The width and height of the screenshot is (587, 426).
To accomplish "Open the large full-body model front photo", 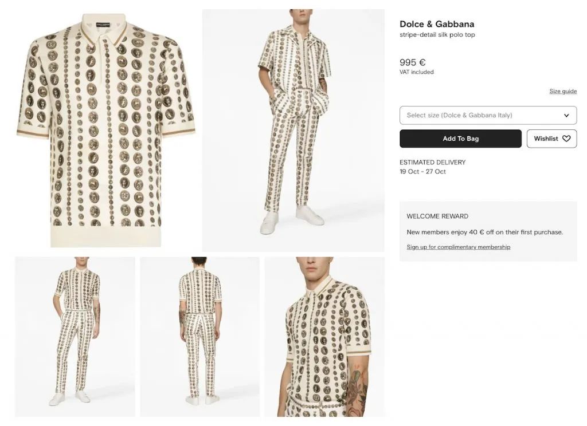I will (293, 130).
